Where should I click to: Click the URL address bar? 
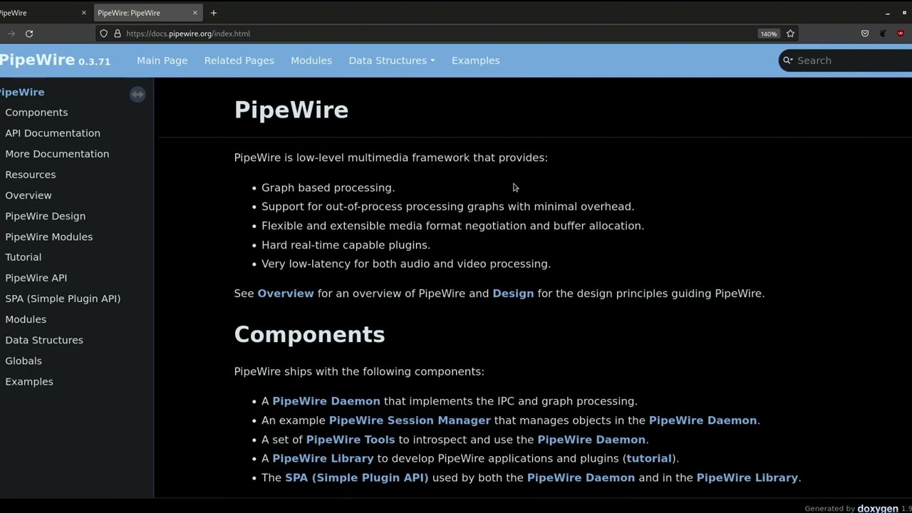click(x=440, y=33)
